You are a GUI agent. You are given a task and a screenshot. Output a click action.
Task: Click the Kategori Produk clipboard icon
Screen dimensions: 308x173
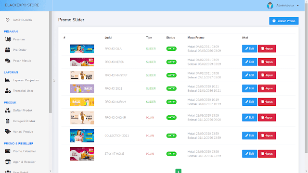(x=8, y=121)
